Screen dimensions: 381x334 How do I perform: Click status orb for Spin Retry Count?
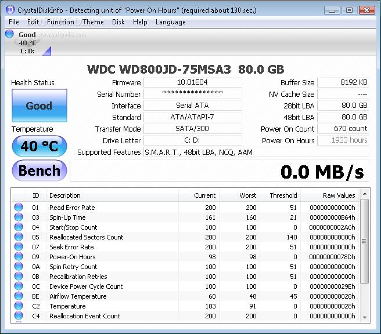click(19, 266)
